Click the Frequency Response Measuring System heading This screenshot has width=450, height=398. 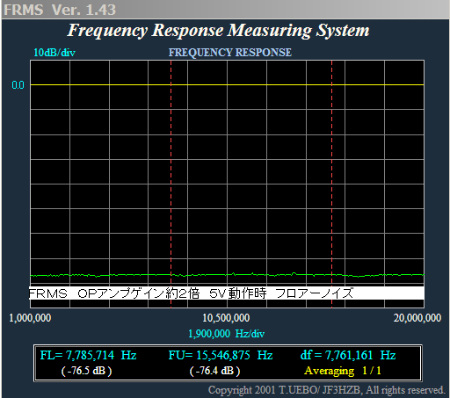(x=218, y=31)
